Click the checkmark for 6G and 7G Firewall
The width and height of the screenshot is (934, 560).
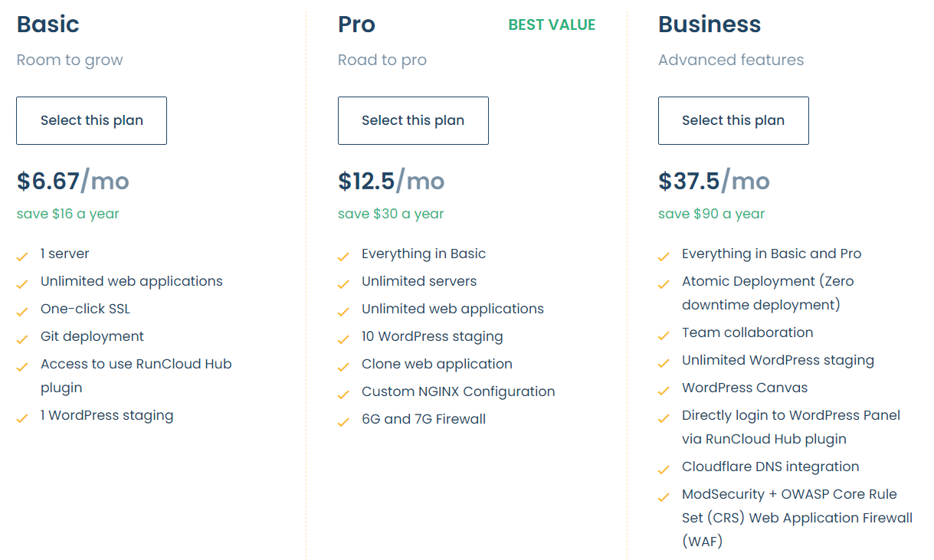click(x=343, y=421)
